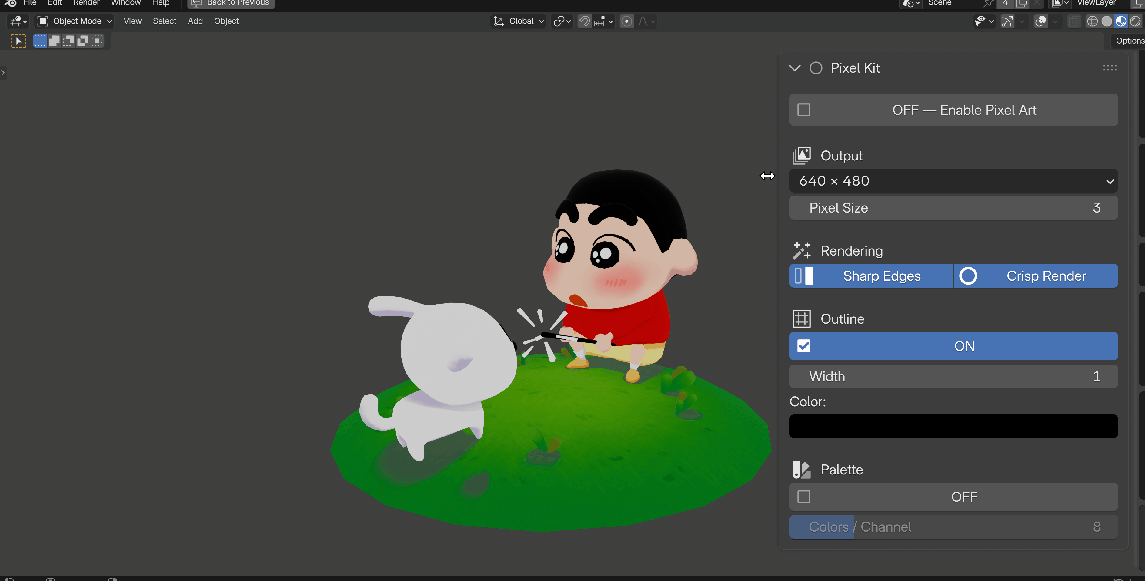
Task: Open the Object Mode dropdown
Action: (74, 21)
